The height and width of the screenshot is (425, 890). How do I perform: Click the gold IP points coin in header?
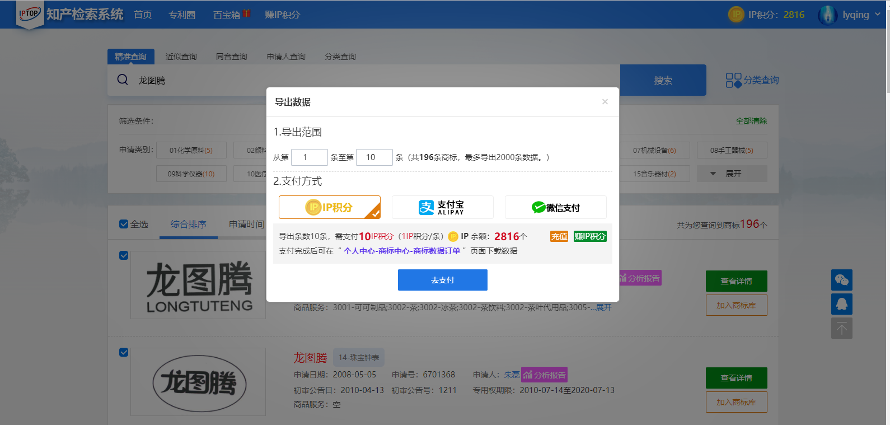736,15
